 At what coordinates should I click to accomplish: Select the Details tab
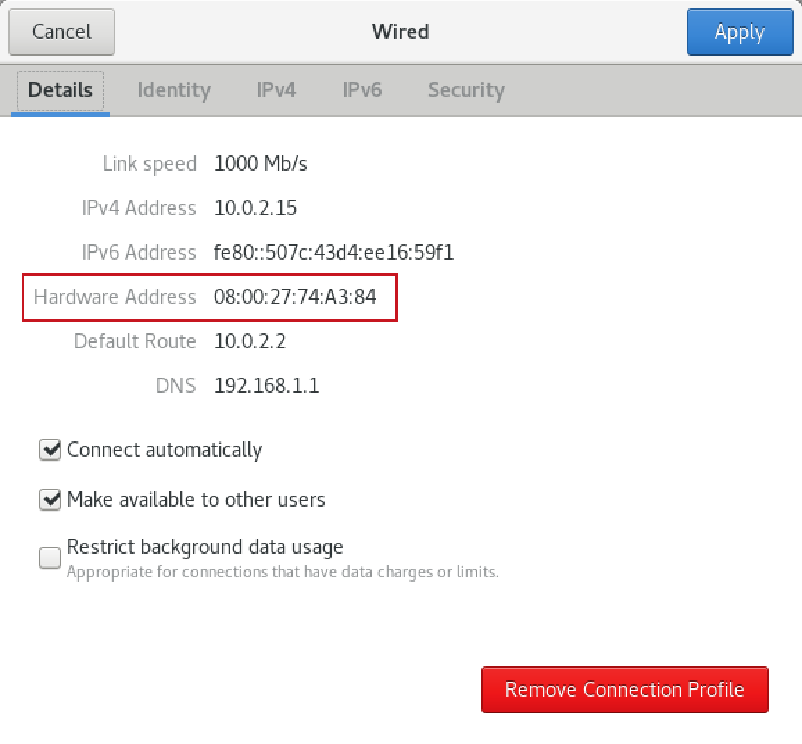(x=60, y=90)
